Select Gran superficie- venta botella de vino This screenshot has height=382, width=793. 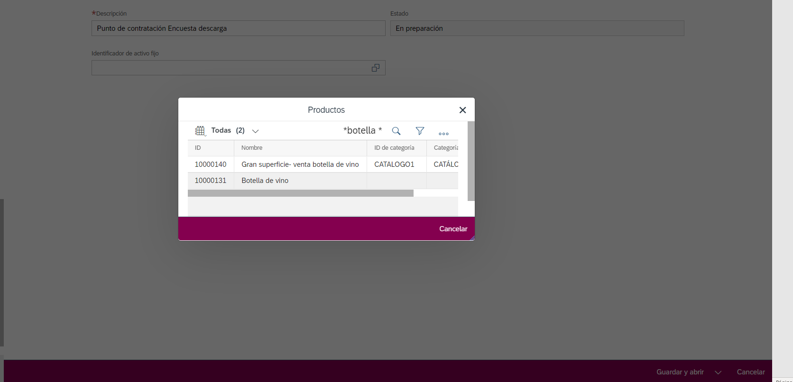[x=300, y=164]
